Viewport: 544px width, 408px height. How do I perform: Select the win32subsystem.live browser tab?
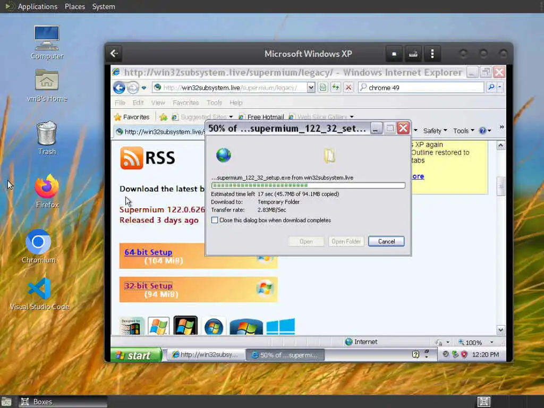pyautogui.click(x=160, y=132)
